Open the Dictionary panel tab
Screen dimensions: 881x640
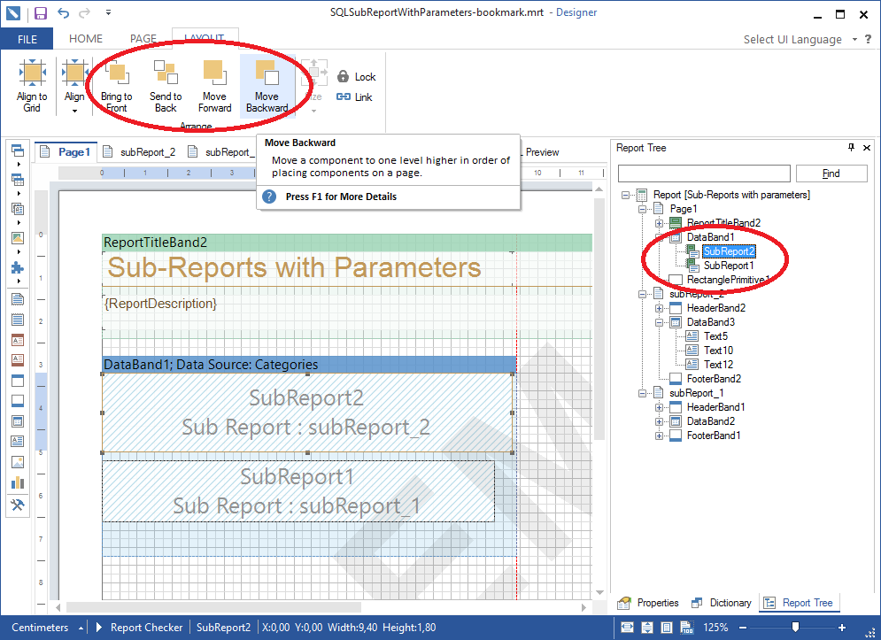(x=721, y=602)
